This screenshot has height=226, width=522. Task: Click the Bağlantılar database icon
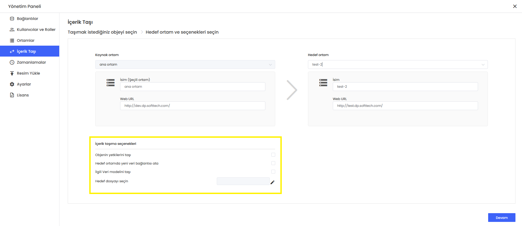tap(12, 19)
